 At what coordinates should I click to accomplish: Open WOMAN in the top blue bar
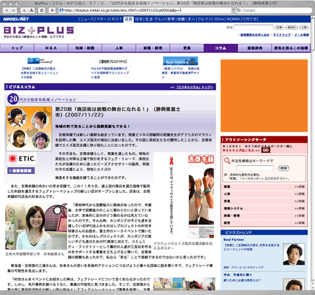point(233,19)
